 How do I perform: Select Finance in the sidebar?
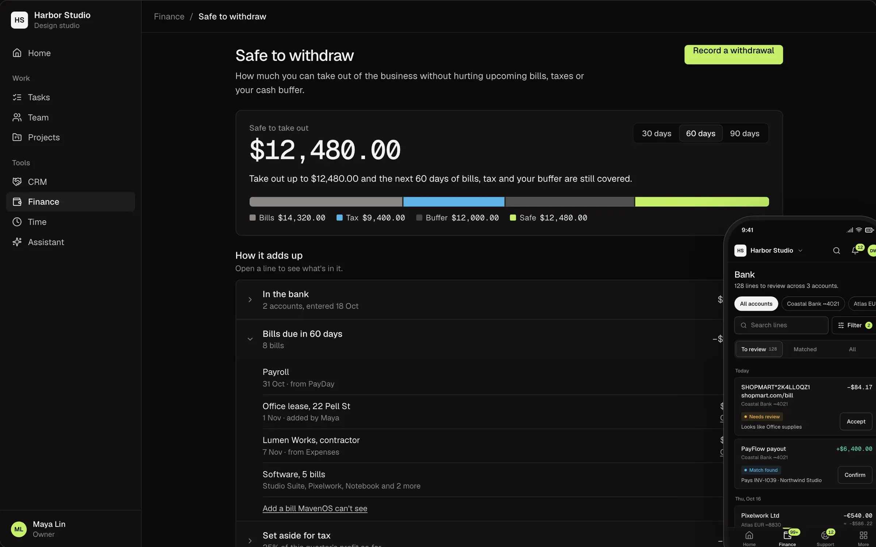[x=70, y=202]
